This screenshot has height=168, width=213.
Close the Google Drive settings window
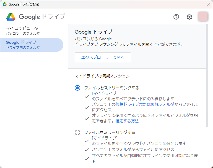pyautogui.click(x=209, y=4)
